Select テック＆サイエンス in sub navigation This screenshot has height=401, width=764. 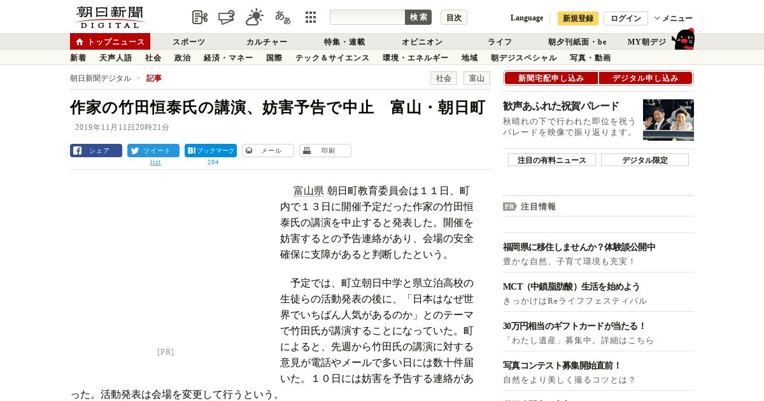pos(332,57)
